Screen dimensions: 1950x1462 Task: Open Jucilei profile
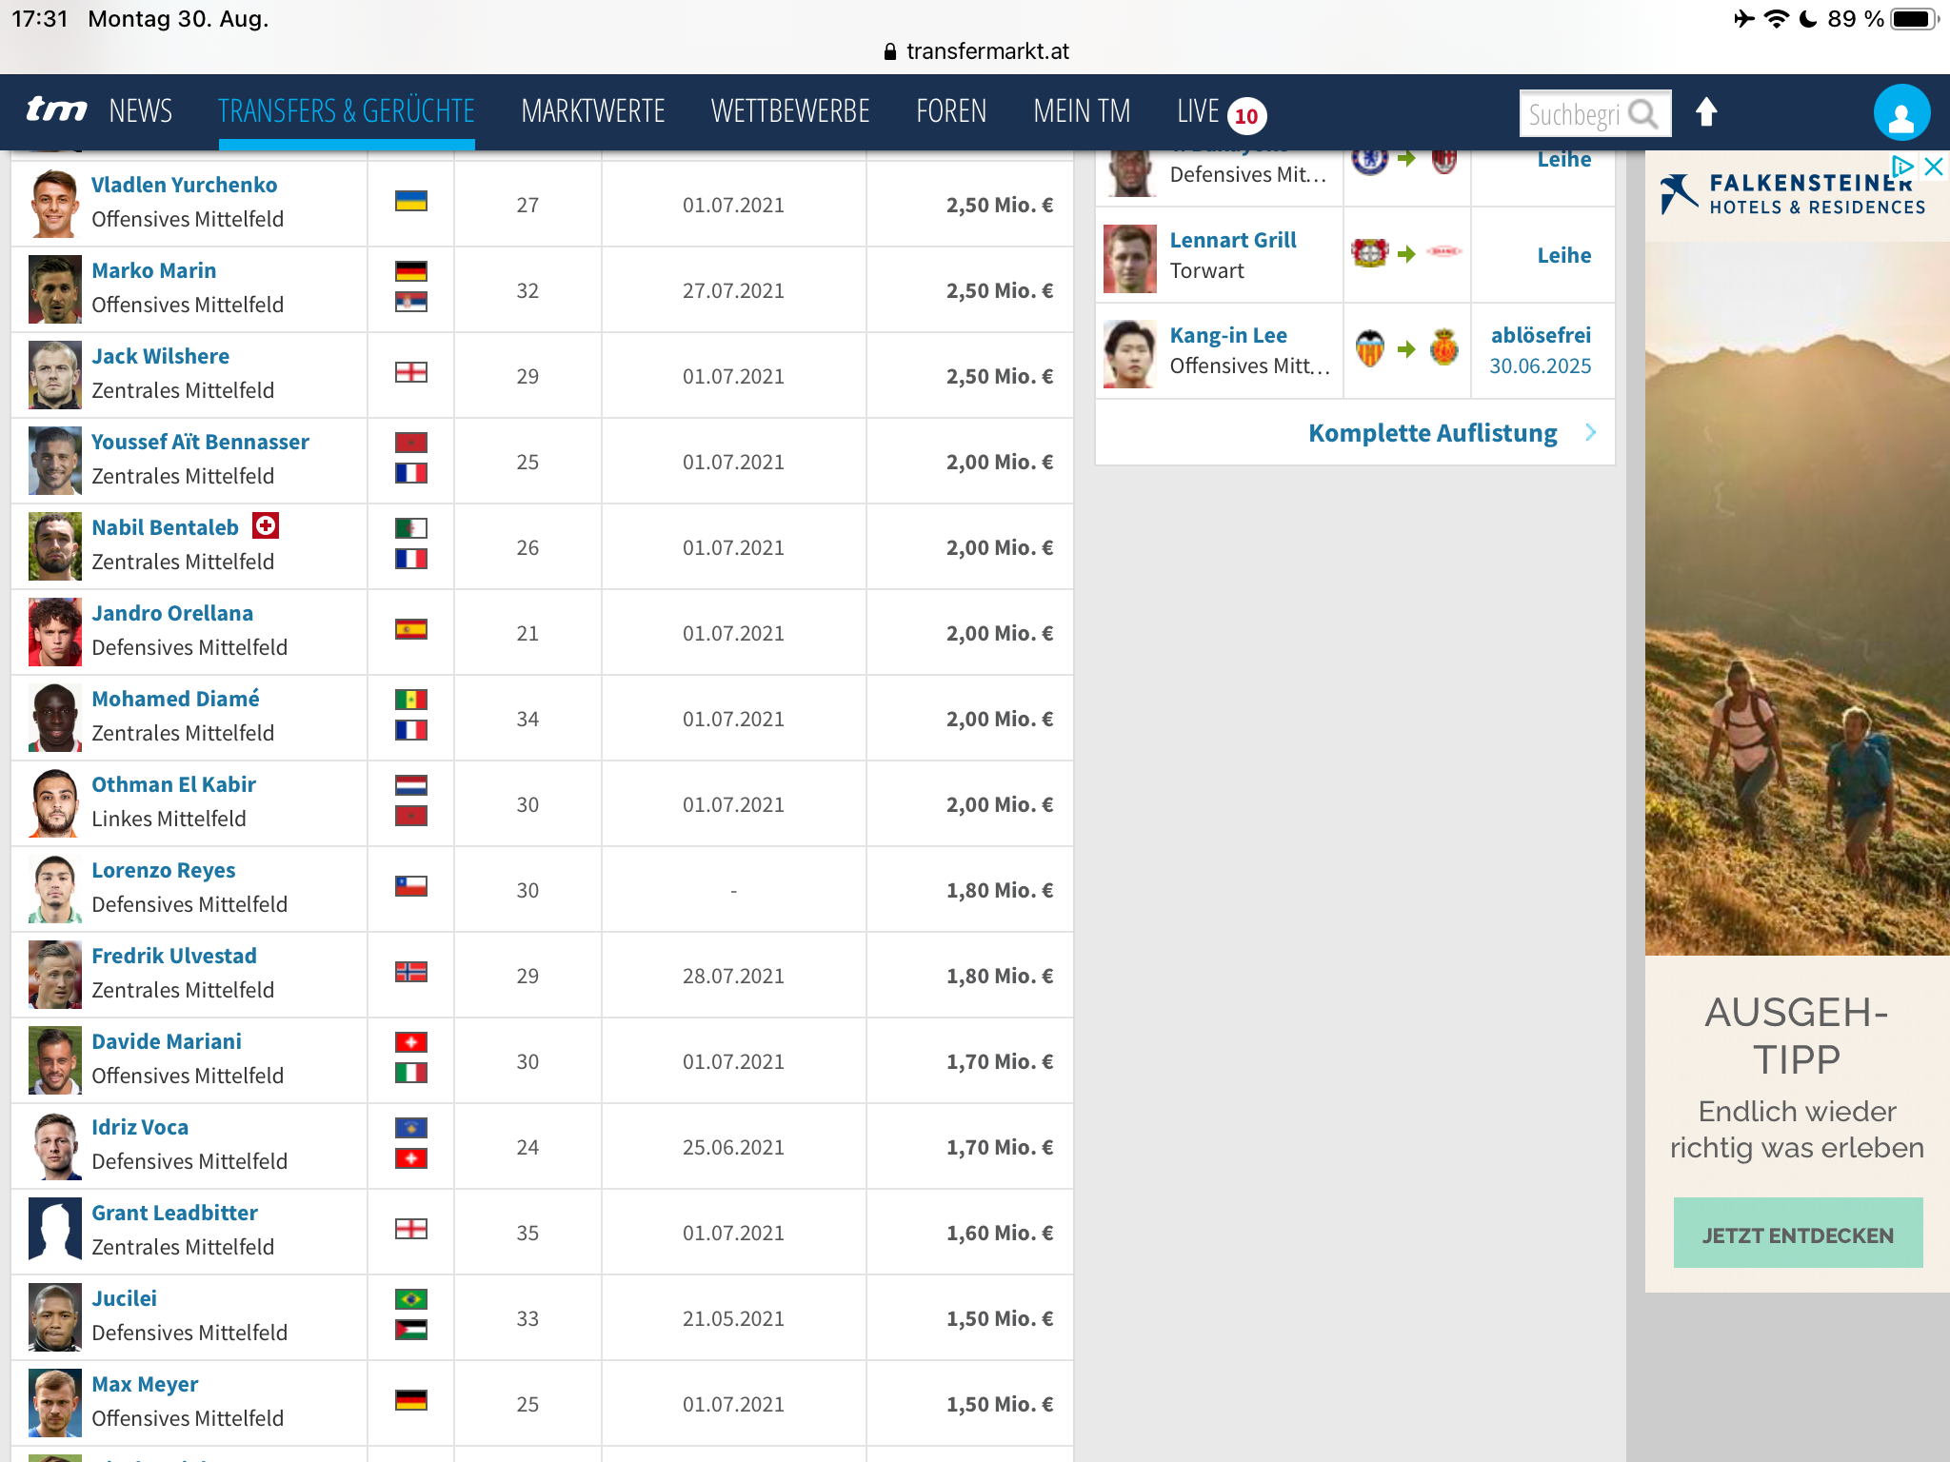click(124, 1298)
